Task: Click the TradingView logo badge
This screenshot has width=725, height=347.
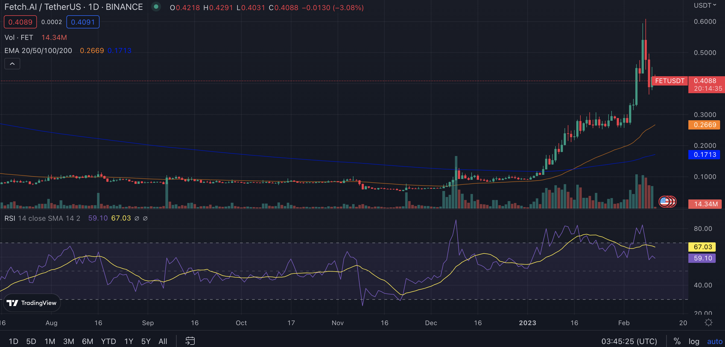Action: point(31,303)
